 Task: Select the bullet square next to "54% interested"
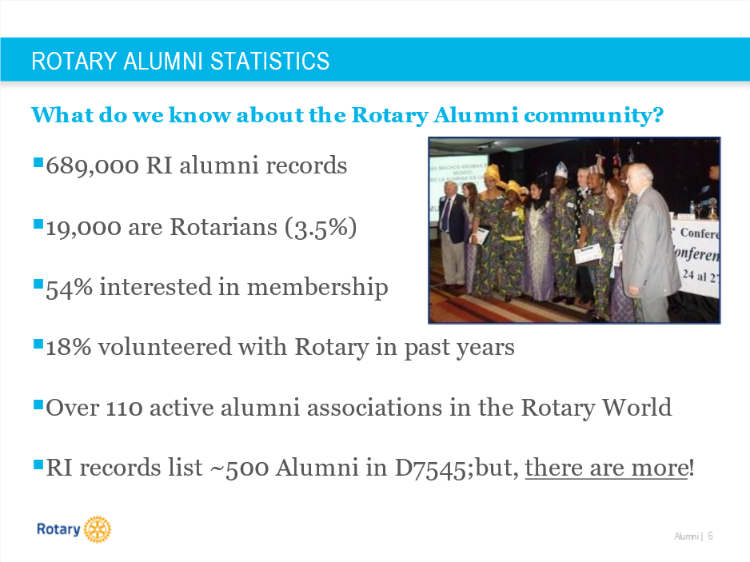point(38,284)
